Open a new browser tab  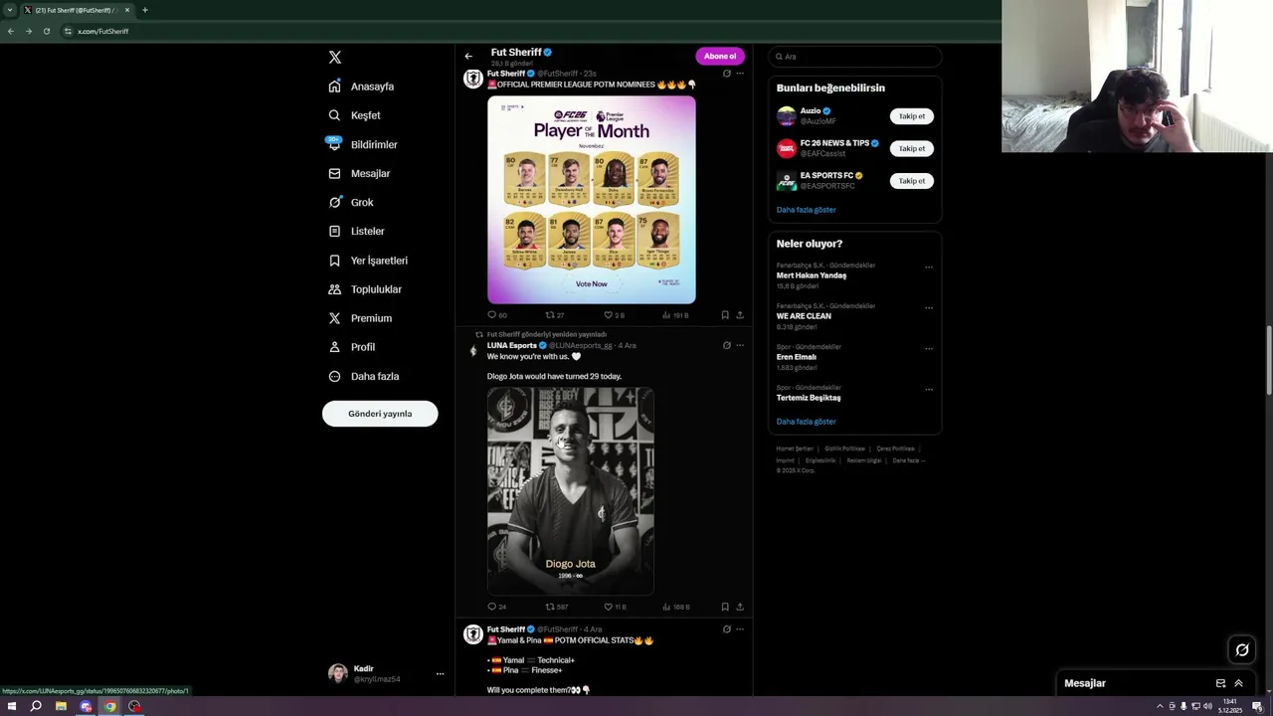click(x=144, y=10)
